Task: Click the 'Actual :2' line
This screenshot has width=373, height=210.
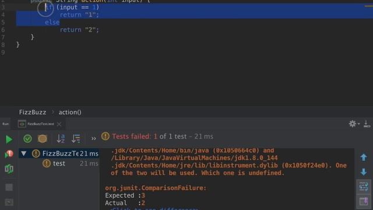Action: (x=125, y=203)
